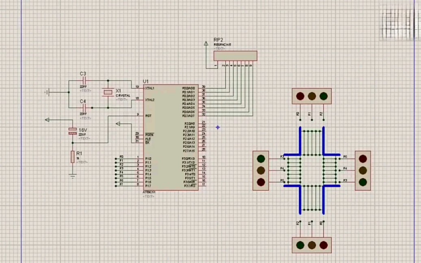Select the X1 crystal component
This screenshot has height=263, width=421.
coord(108,92)
